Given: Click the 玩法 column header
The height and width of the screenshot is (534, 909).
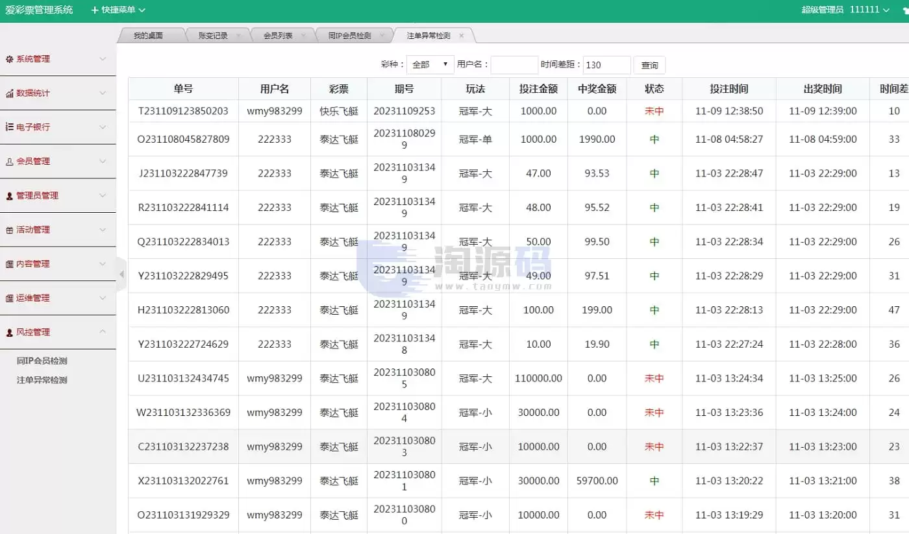Looking at the screenshot, I should click(x=475, y=89).
